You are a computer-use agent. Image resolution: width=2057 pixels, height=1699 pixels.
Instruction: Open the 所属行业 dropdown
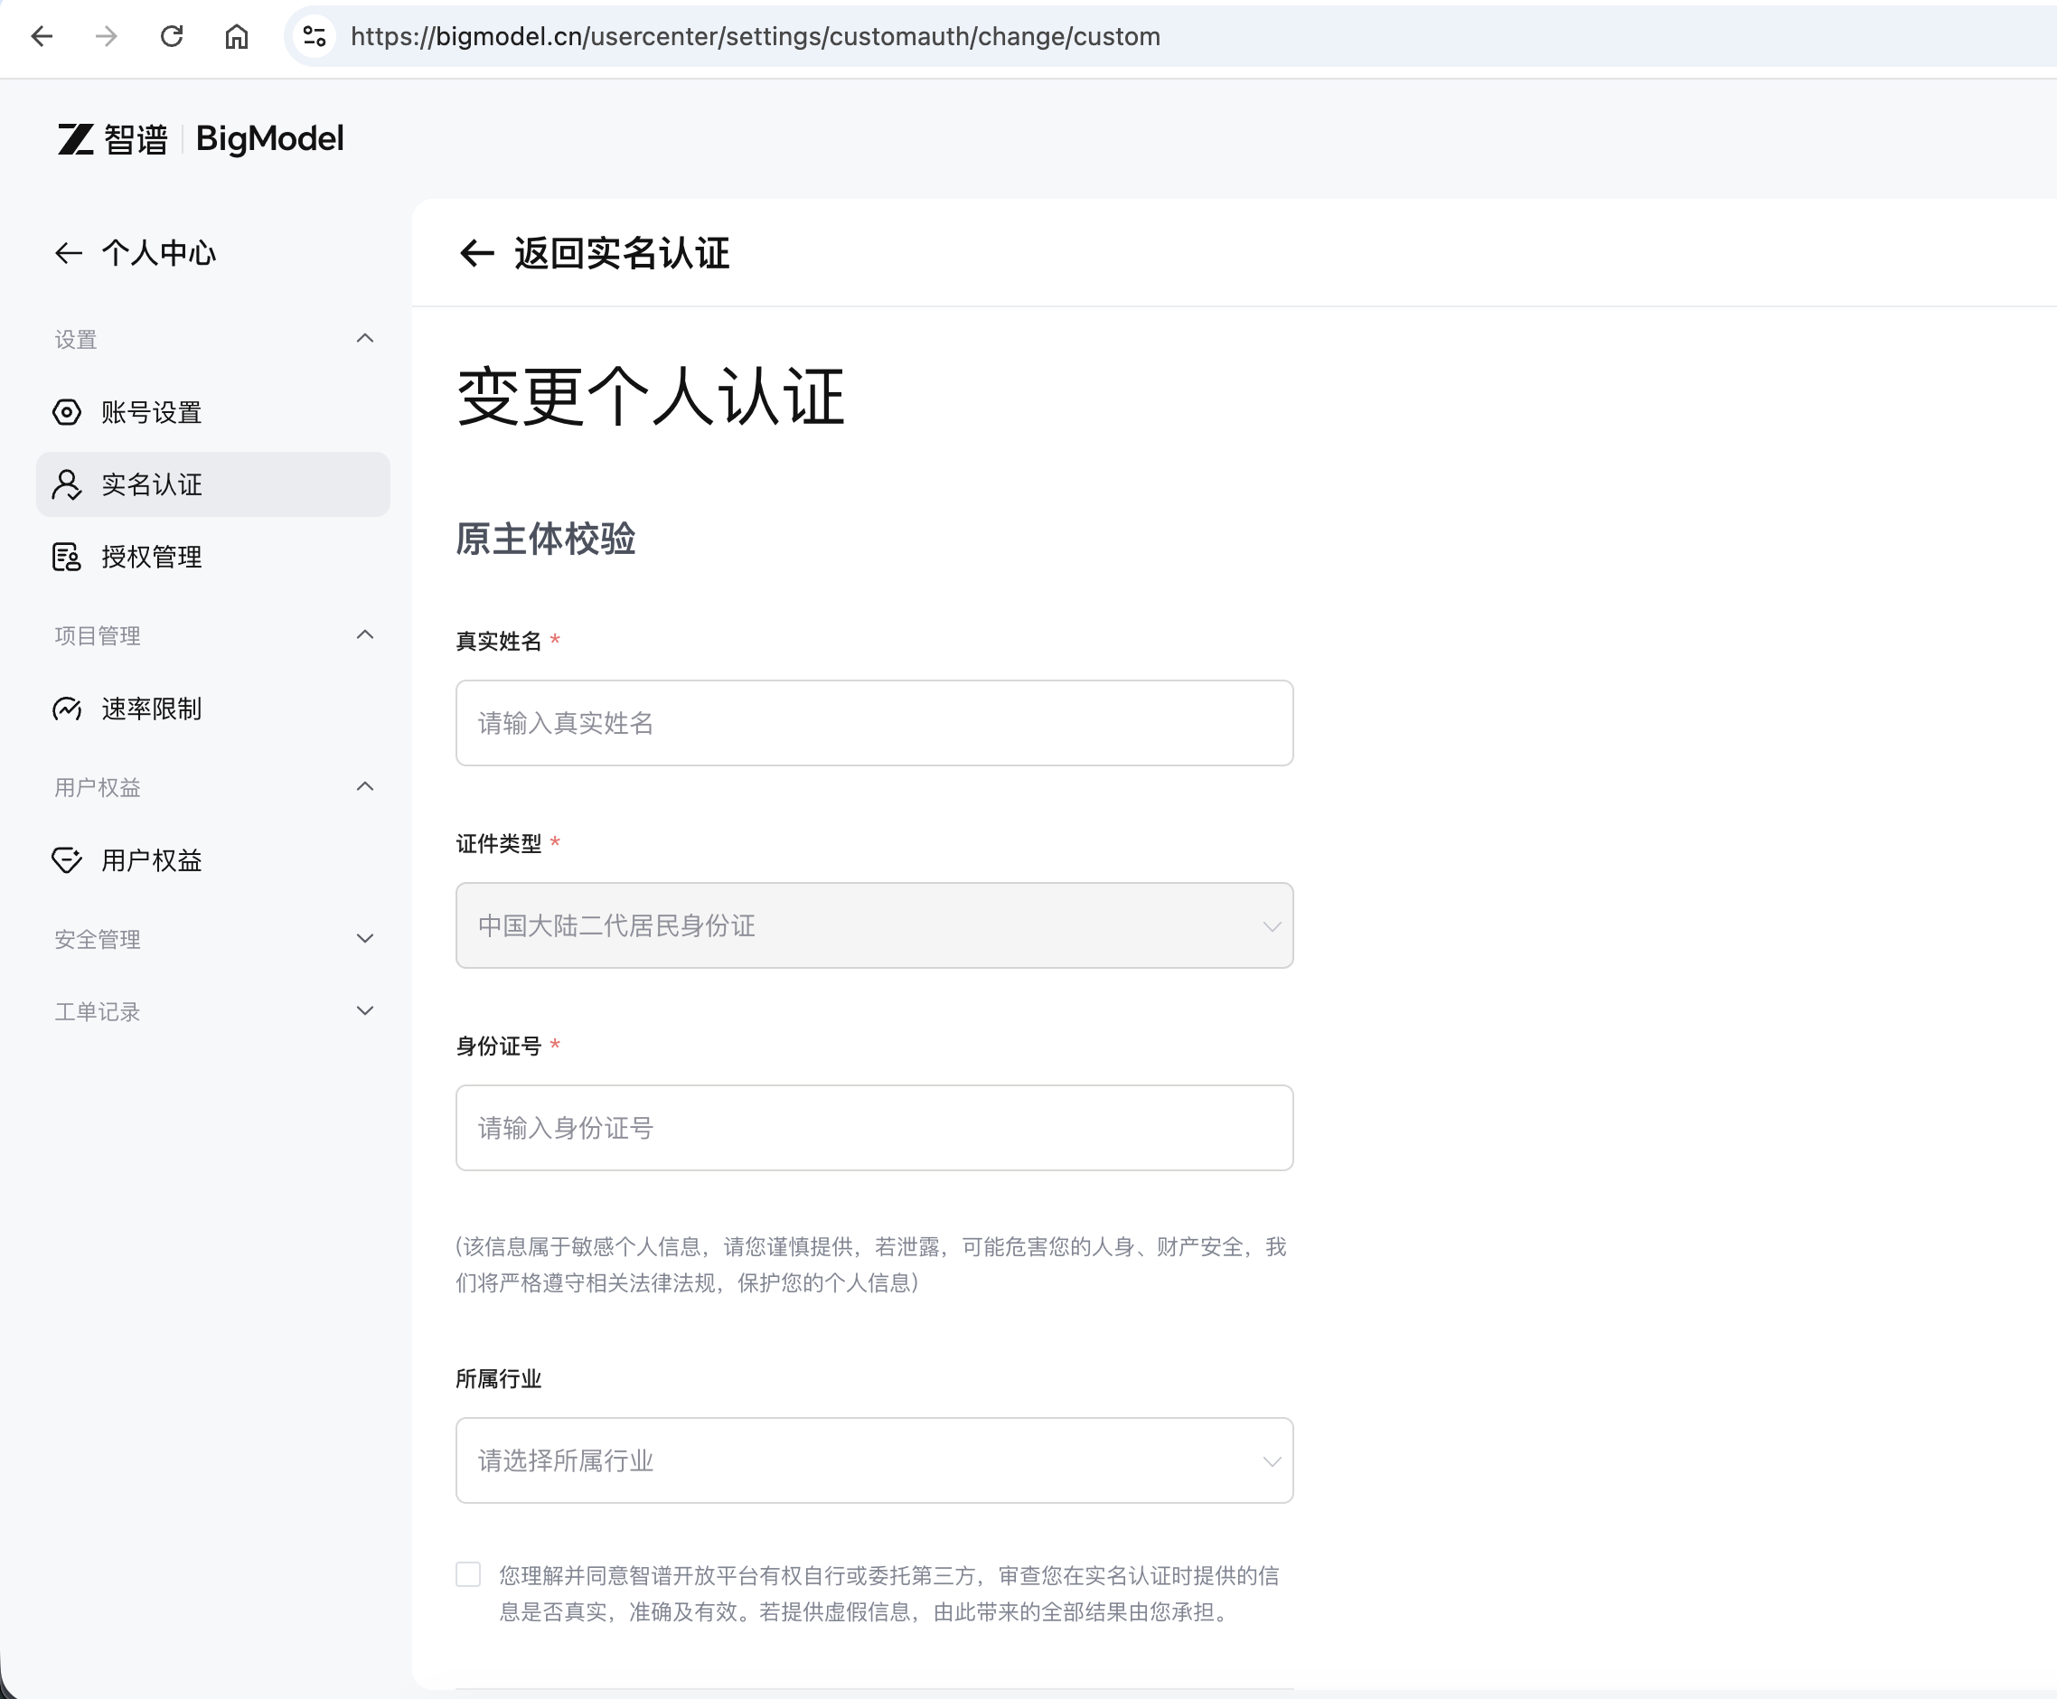click(874, 1460)
